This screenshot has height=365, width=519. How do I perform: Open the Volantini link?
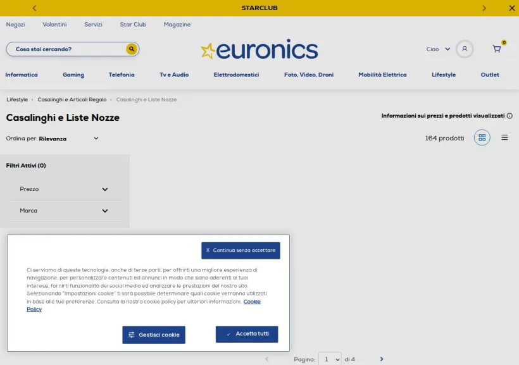(x=54, y=25)
